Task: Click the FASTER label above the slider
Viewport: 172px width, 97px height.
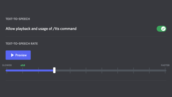Action: click(x=165, y=65)
